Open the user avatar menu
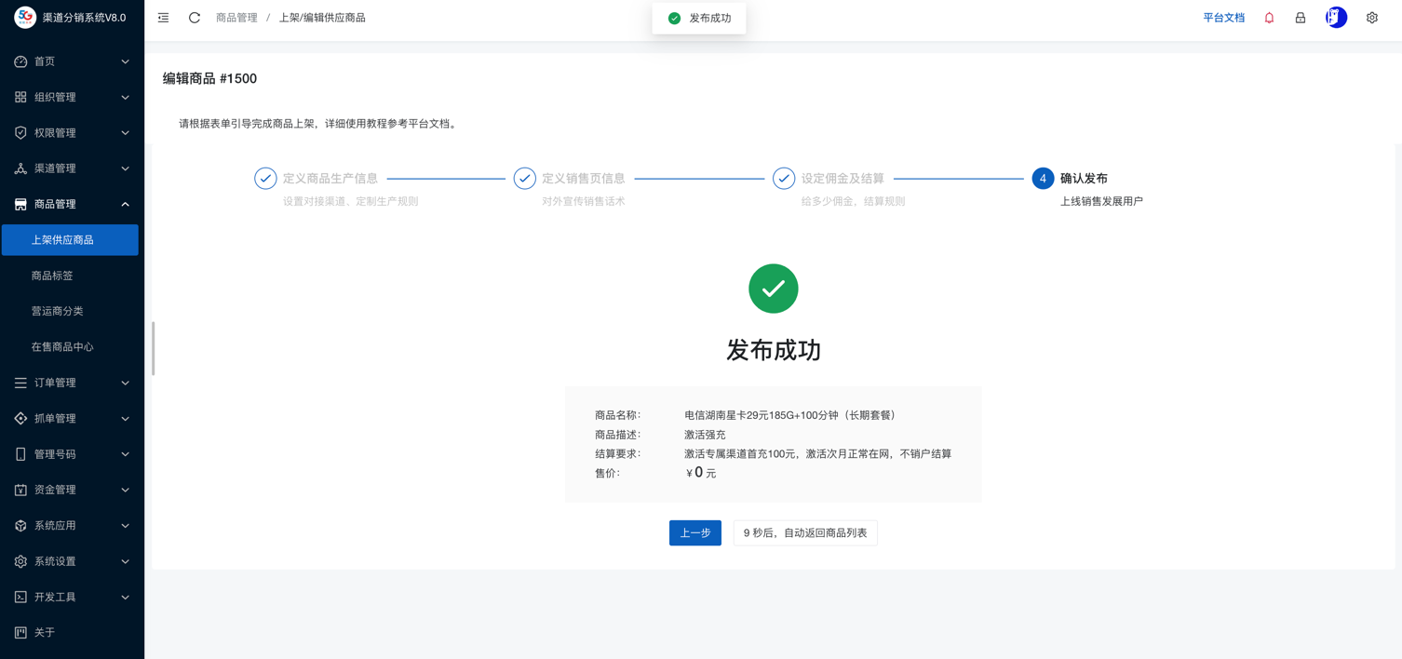1402x659 pixels. 1336,18
